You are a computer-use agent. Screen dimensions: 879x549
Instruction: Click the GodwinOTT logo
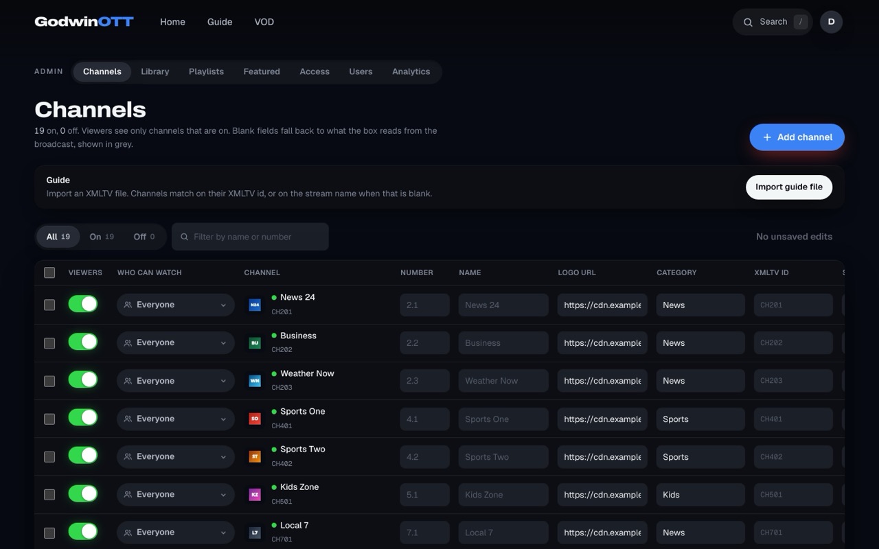[x=84, y=22]
